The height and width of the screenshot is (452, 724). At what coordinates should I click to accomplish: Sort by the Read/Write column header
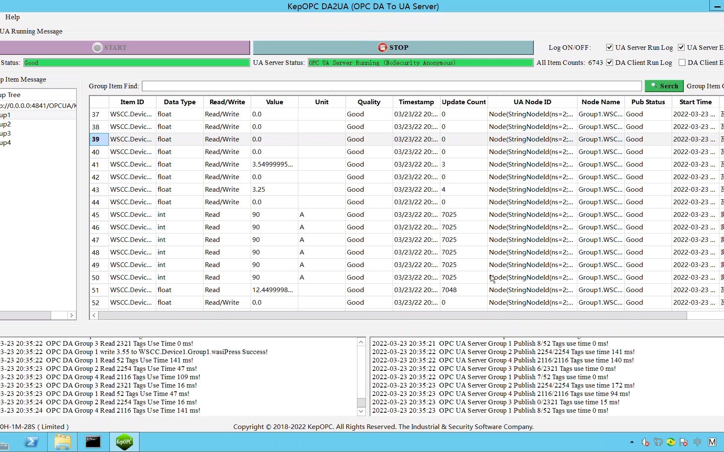pos(227,102)
